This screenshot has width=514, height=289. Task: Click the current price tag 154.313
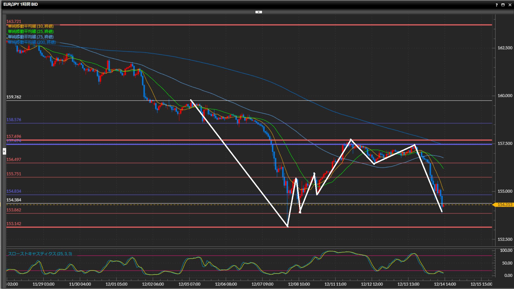[x=504, y=205]
